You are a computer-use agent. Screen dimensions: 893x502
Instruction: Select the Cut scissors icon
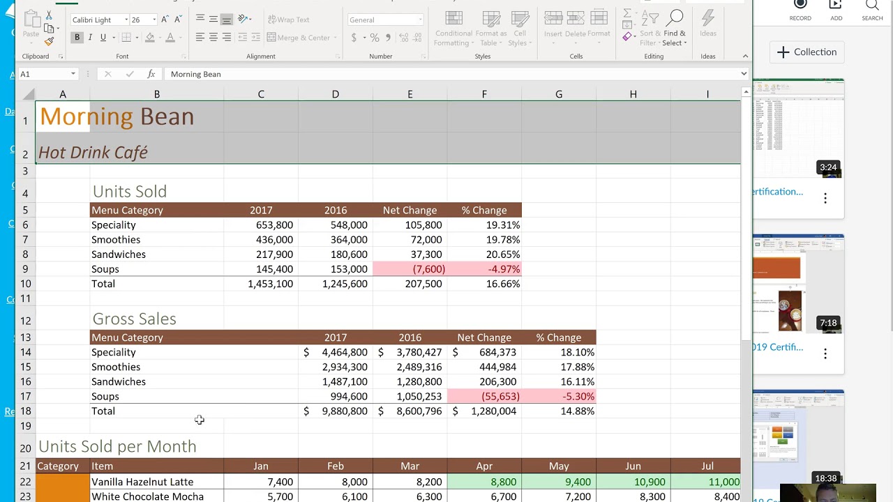coord(49,16)
